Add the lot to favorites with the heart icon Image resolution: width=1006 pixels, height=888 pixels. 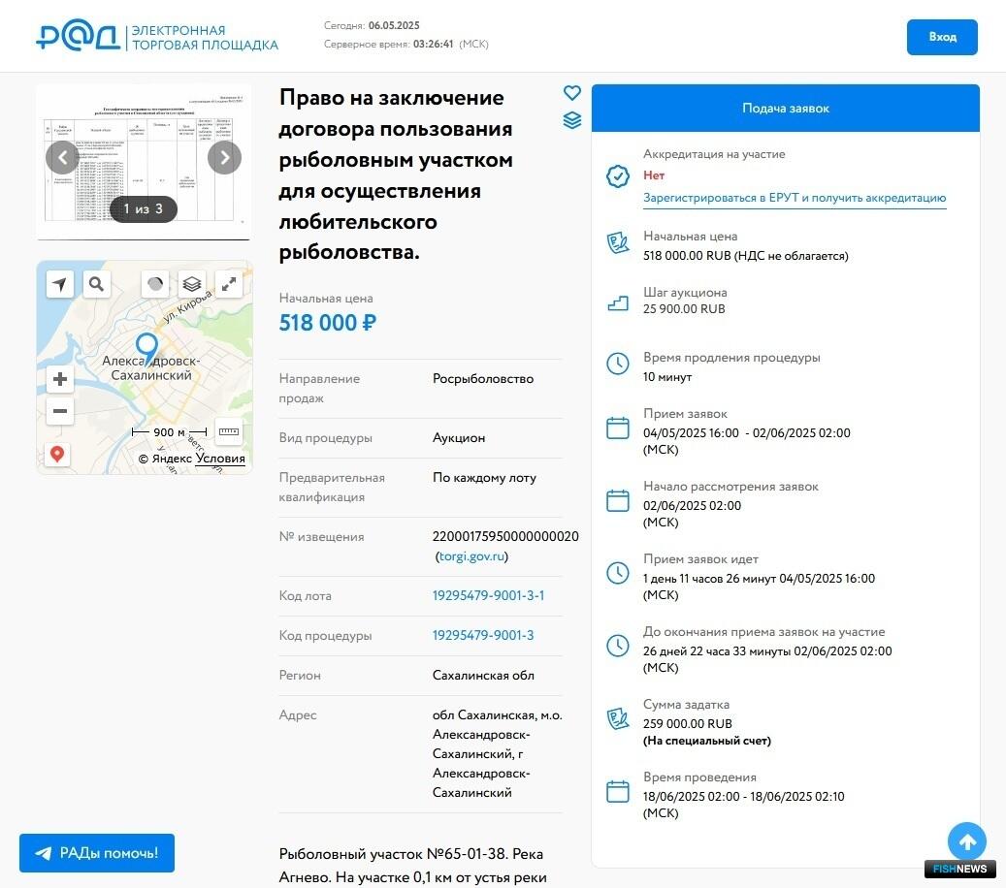[x=572, y=93]
